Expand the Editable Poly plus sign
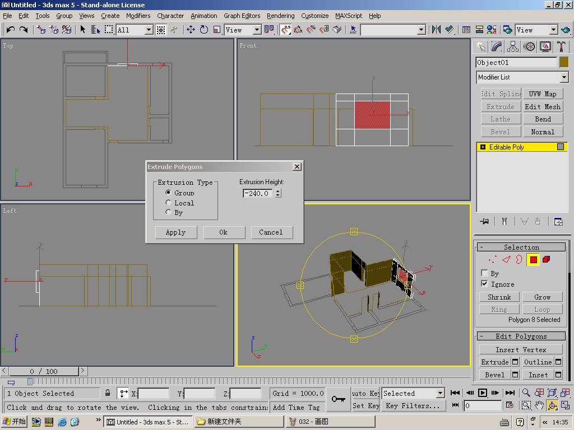 [x=483, y=147]
